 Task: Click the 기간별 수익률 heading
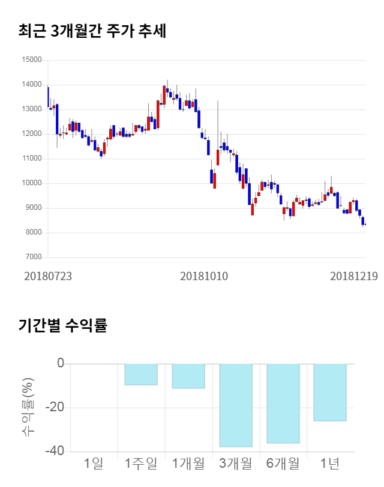coord(62,326)
